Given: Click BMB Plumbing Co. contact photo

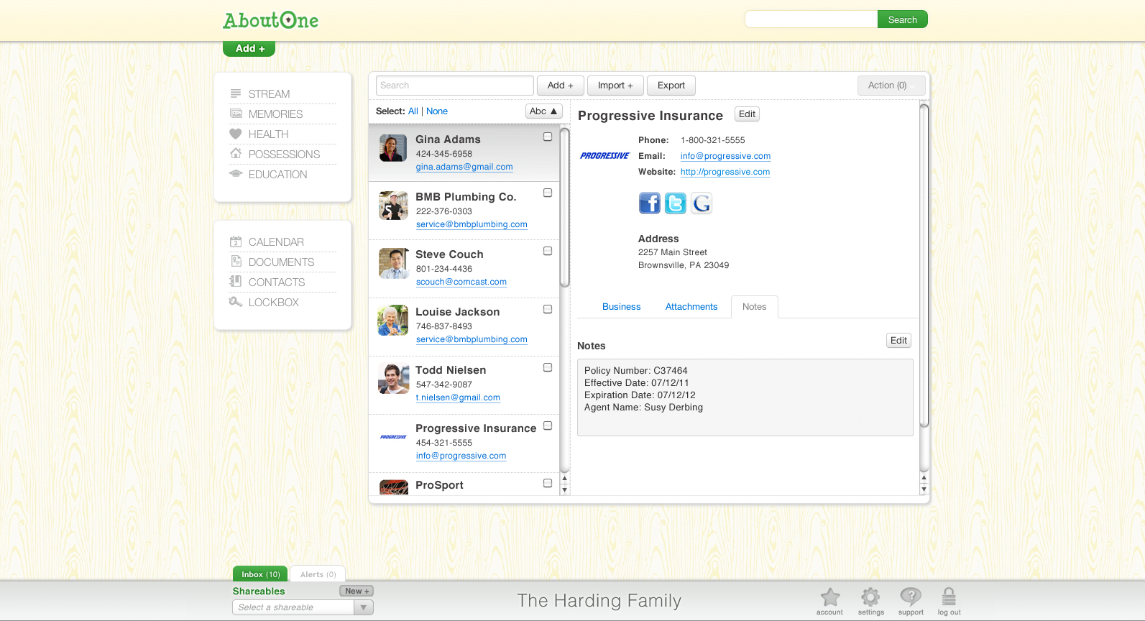Looking at the screenshot, I should click(393, 206).
